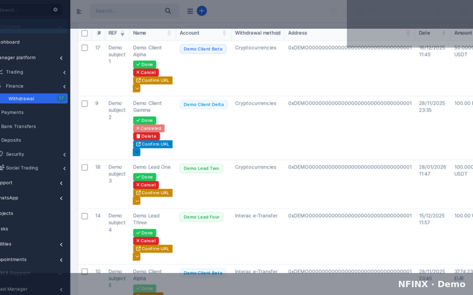Open Demo Client Beta account badge in row 17
Image resolution: width=473 pixels, height=295 pixels.
203,49
